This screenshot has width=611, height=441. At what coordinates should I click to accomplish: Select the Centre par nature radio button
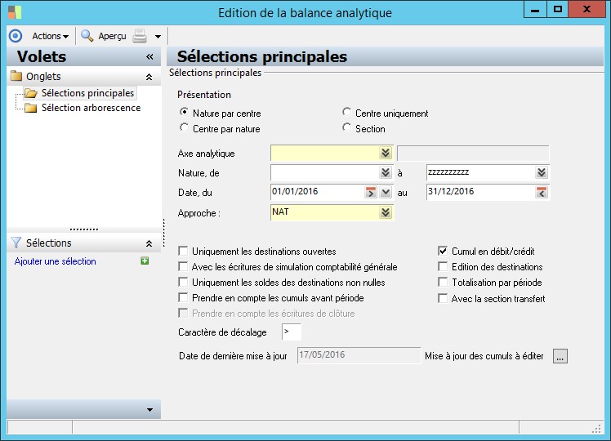point(185,128)
